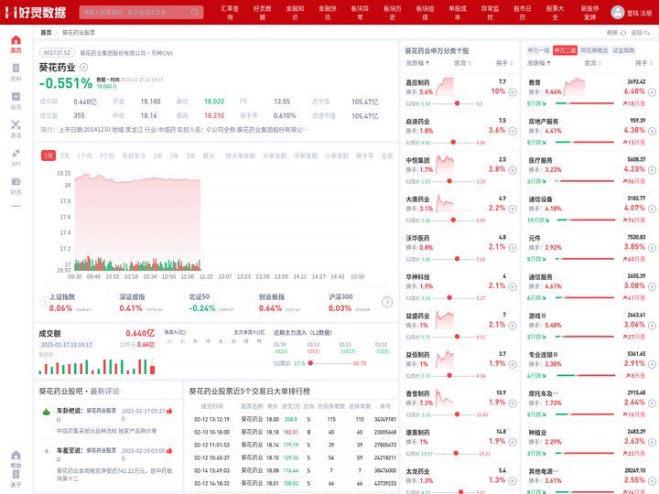Viewport: 659px width, 494px height.
Task: Click 嘉应制药 mini trend chart thumbnail
Action: [444, 87]
